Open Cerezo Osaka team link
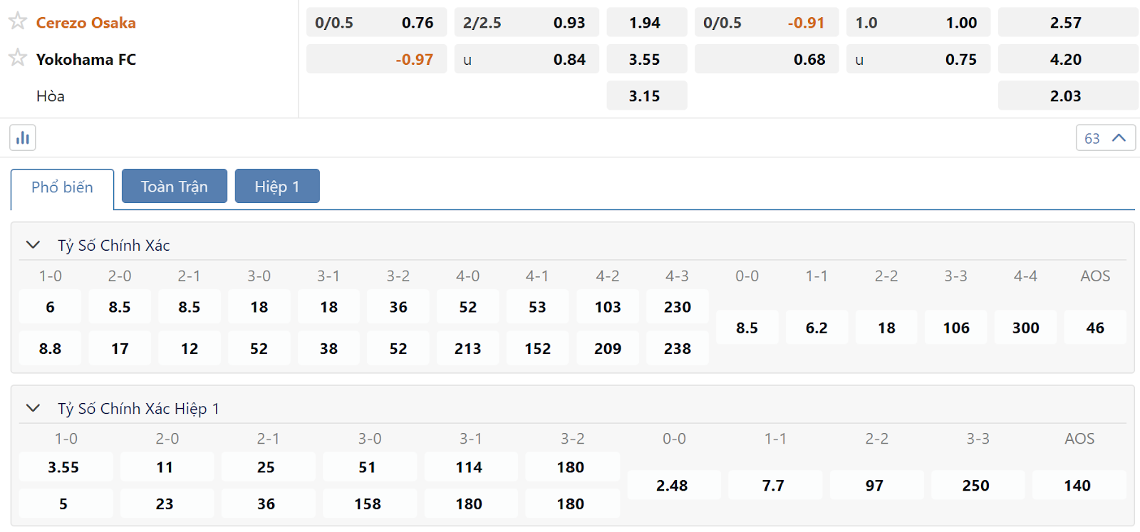Viewport: 1140px width, 532px height. tap(86, 23)
